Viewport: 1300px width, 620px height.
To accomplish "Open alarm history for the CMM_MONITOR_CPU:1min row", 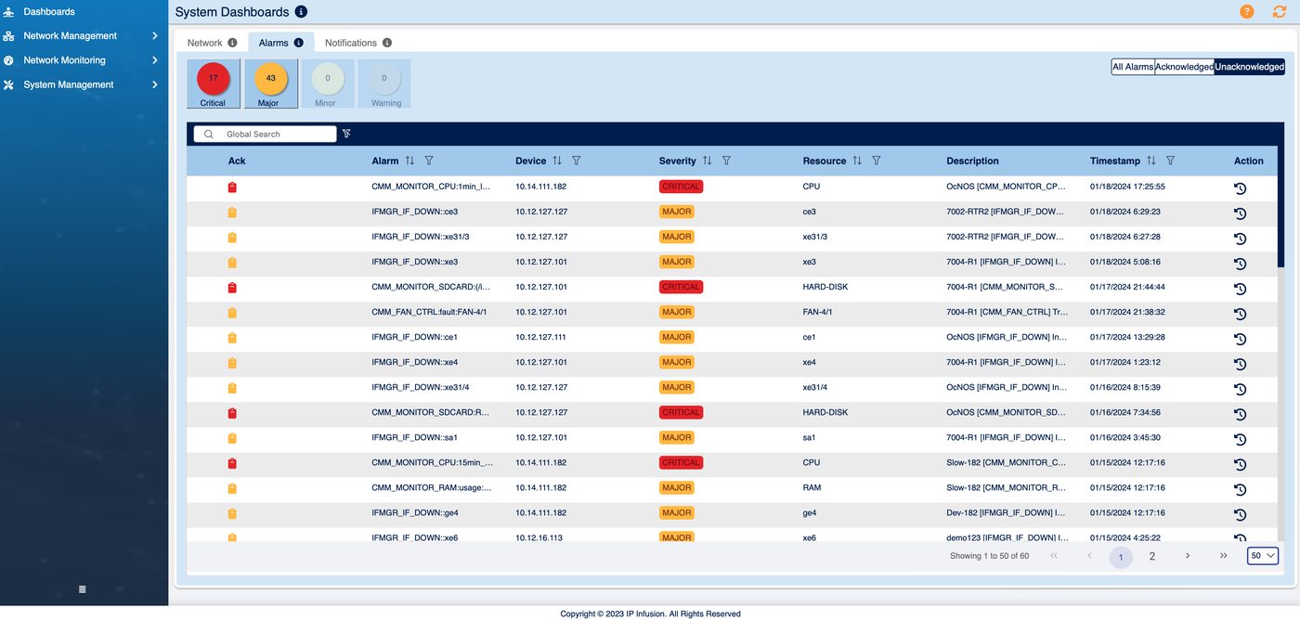I will [x=1240, y=188].
